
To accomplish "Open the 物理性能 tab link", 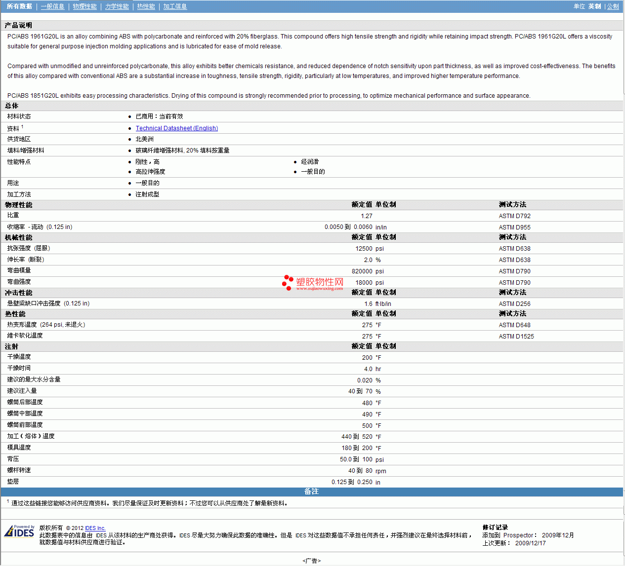I will (x=84, y=6).
